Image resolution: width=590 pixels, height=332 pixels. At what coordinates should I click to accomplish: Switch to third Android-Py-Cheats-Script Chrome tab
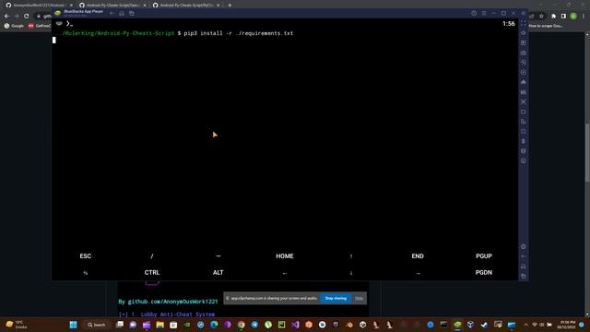186,6
